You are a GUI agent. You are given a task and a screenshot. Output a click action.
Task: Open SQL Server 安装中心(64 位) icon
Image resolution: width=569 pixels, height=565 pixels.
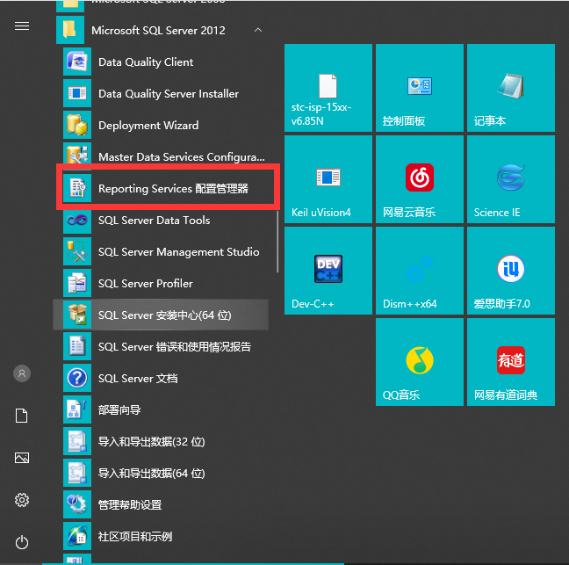coord(77,315)
